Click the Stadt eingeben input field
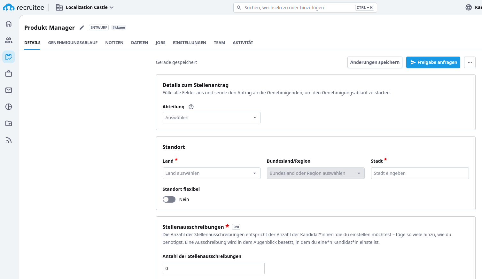The height and width of the screenshot is (279, 482). coord(420,173)
